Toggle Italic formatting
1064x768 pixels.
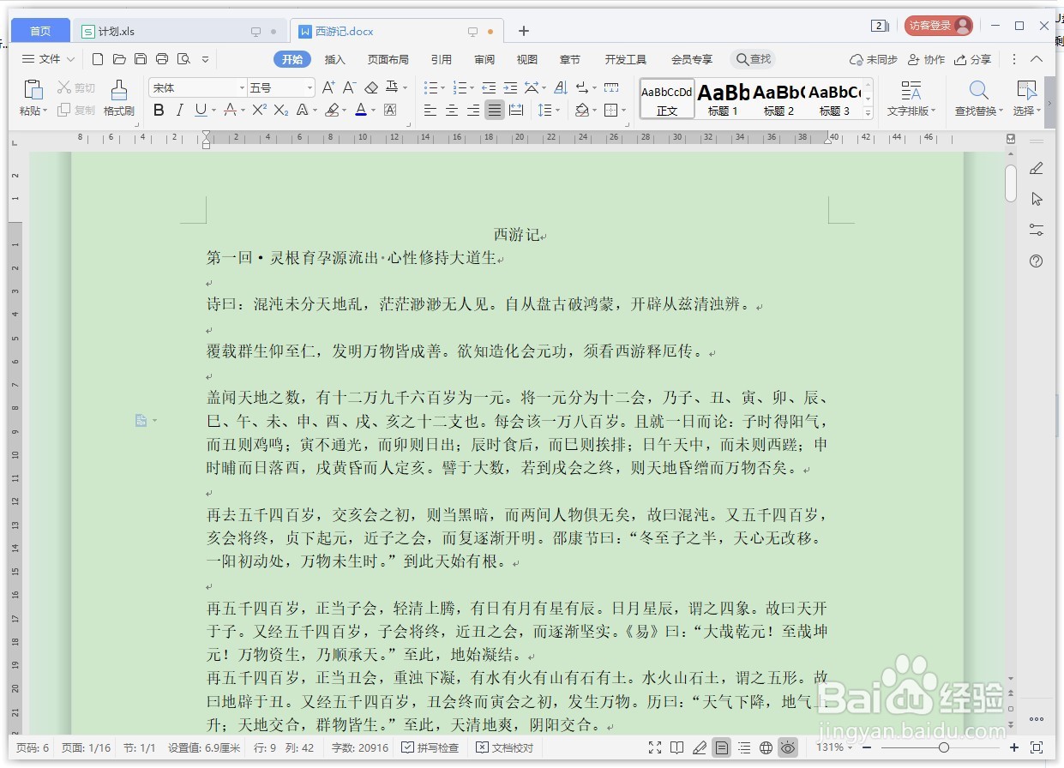(179, 110)
